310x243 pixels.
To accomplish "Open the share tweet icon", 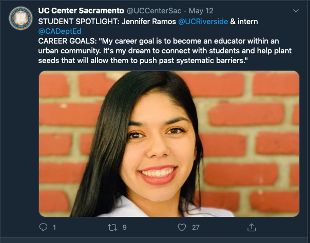I will 251,227.
